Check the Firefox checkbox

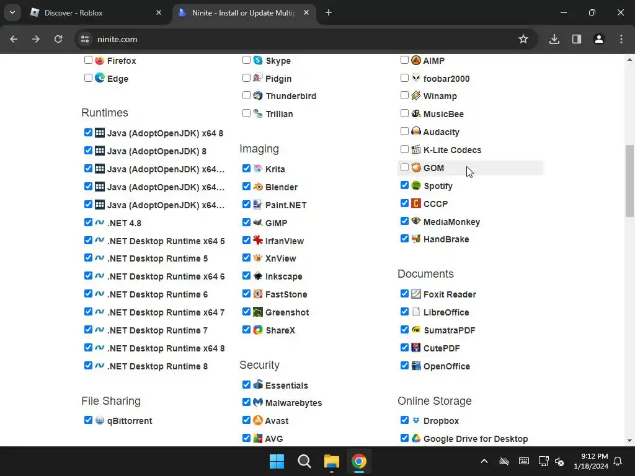(x=88, y=60)
